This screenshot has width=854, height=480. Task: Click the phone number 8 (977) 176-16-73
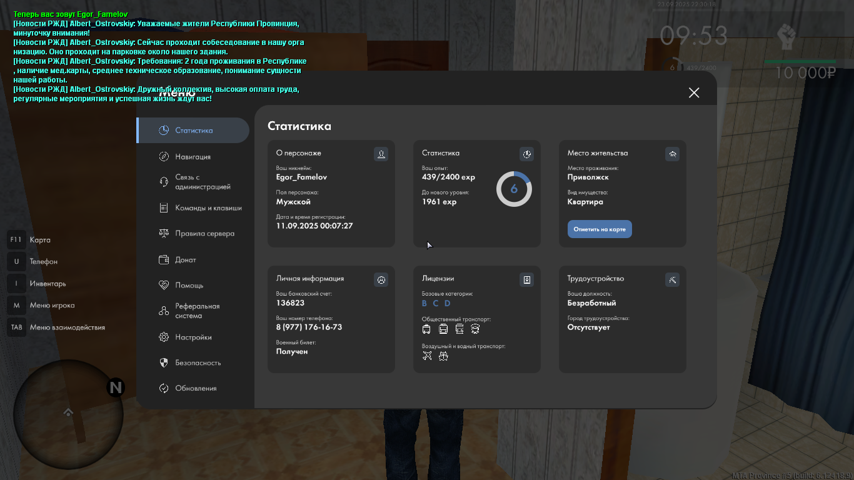(309, 327)
